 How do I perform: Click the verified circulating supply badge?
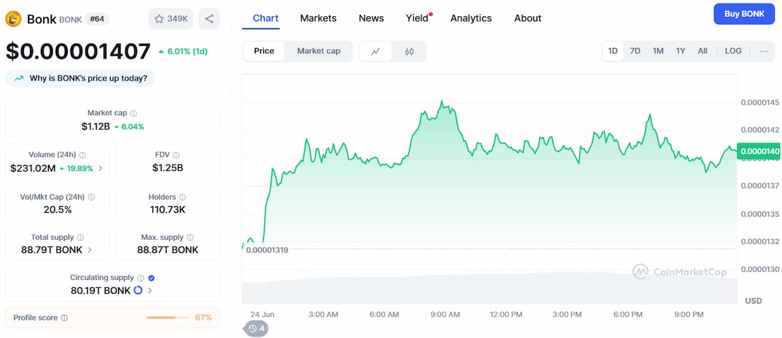coord(151,278)
